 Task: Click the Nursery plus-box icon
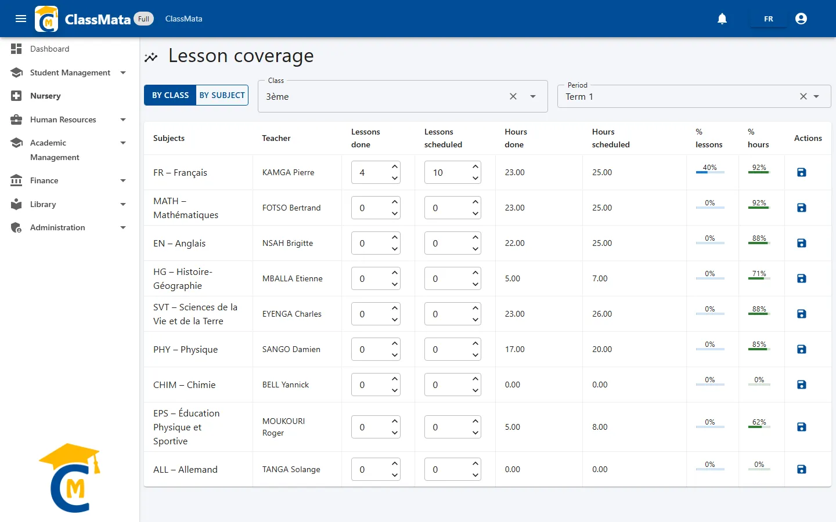coord(16,96)
